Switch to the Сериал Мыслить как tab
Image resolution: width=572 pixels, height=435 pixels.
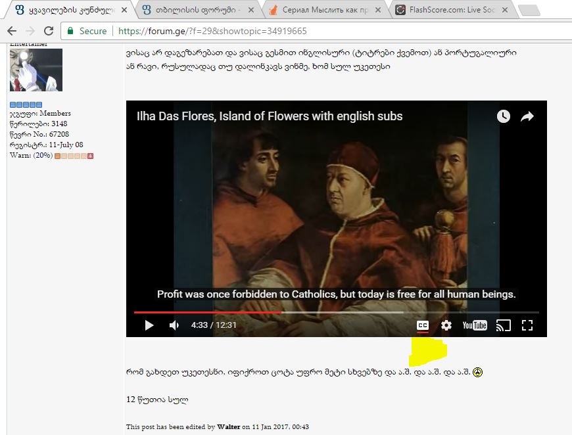coord(325,10)
